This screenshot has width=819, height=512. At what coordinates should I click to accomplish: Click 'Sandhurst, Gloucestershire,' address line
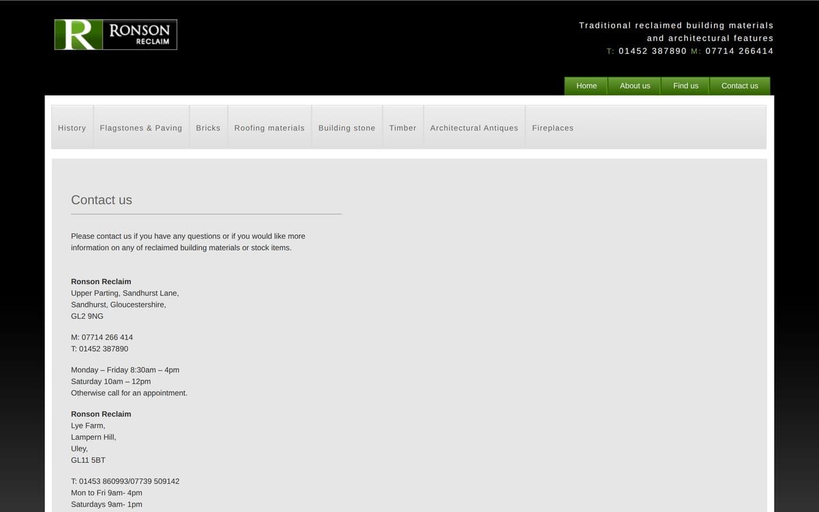[x=119, y=304]
